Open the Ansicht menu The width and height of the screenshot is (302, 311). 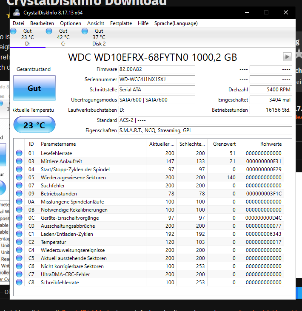click(96, 23)
